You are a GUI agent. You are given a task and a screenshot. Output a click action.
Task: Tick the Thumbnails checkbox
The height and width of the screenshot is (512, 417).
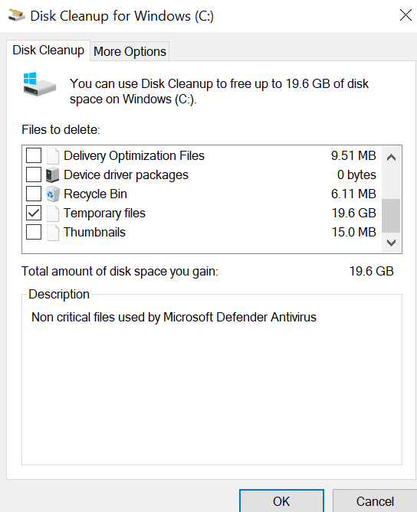point(34,232)
